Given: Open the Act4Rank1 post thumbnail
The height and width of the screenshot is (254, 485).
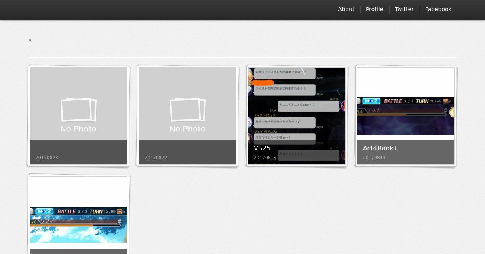Looking at the screenshot, I should [x=406, y=116].
